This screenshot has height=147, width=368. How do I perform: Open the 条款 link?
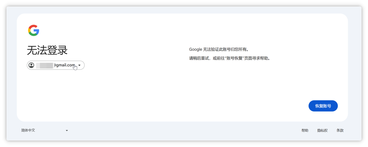point(340,131)
